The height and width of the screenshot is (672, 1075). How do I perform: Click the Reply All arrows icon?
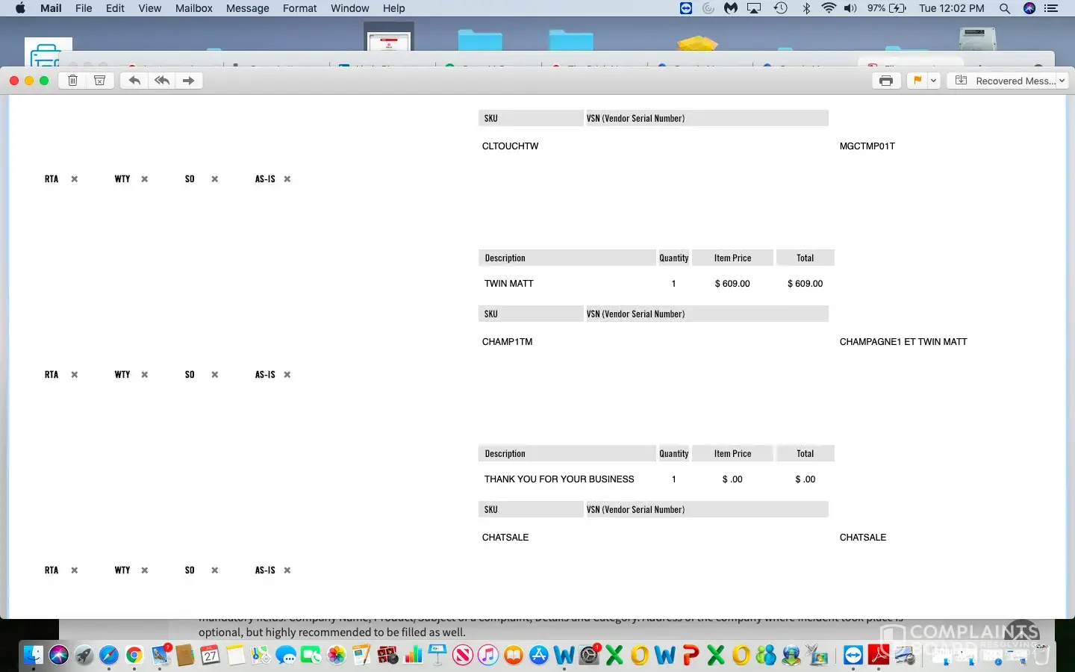click(x=161, y=81)
